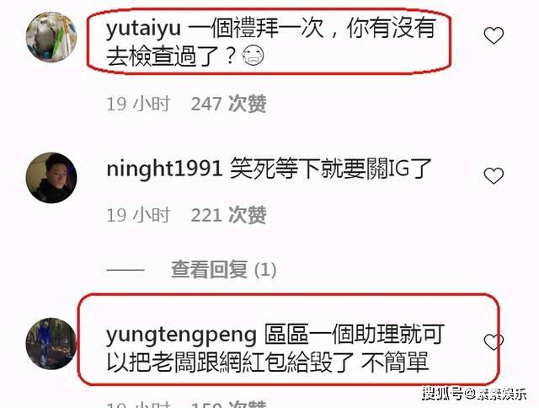Open ninght1991's profile avatar

[x=51, y=178]
